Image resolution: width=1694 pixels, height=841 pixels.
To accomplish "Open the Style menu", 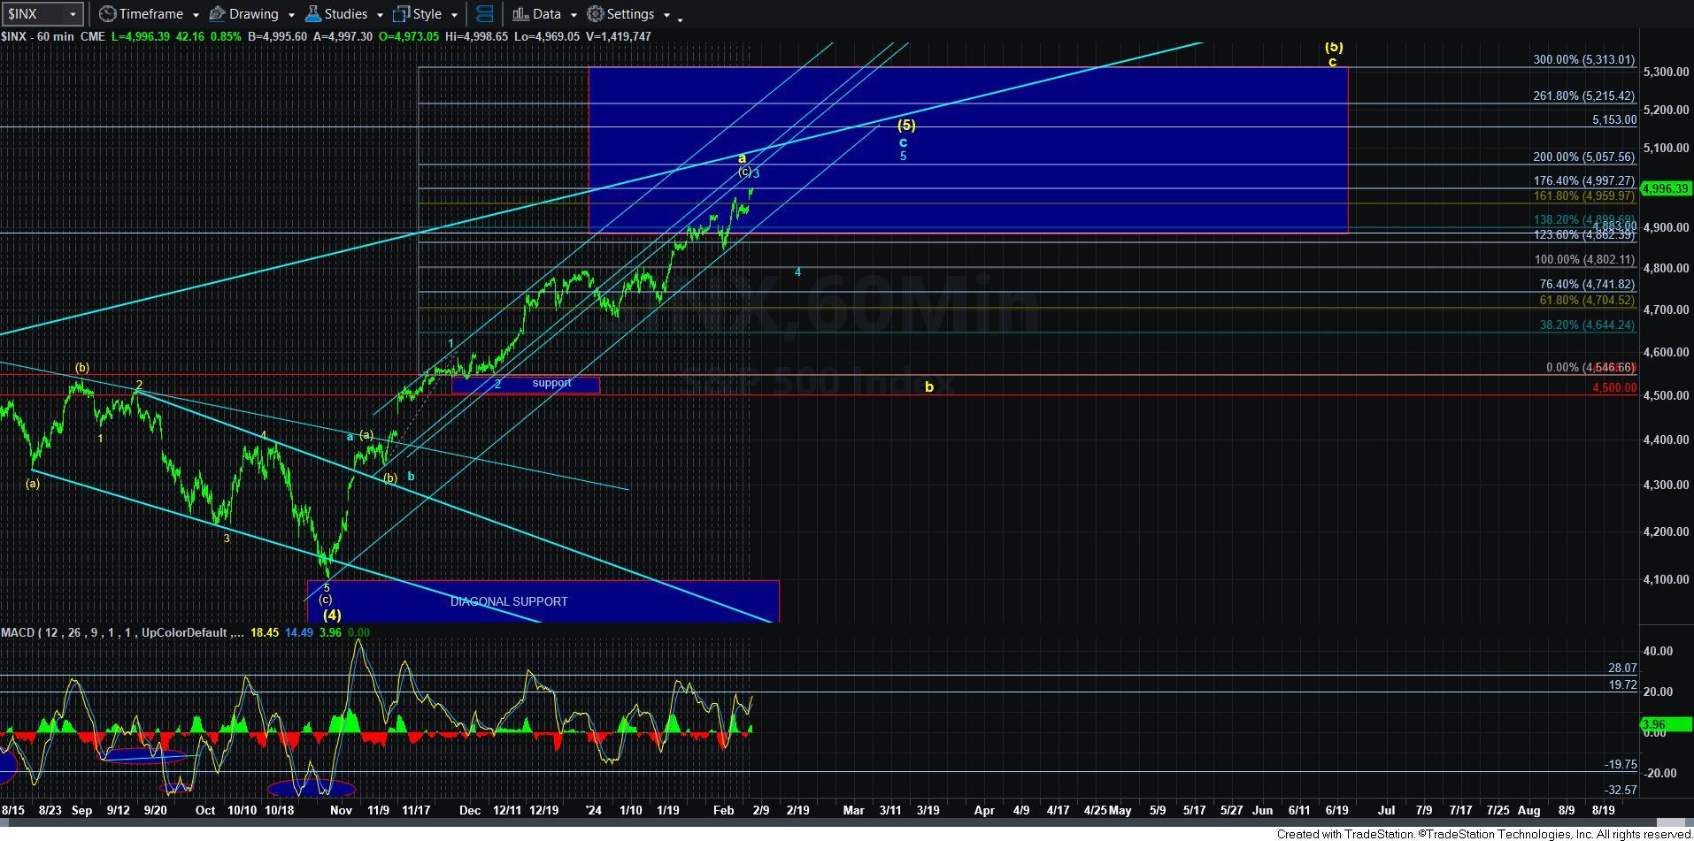I will click(426, 14).
